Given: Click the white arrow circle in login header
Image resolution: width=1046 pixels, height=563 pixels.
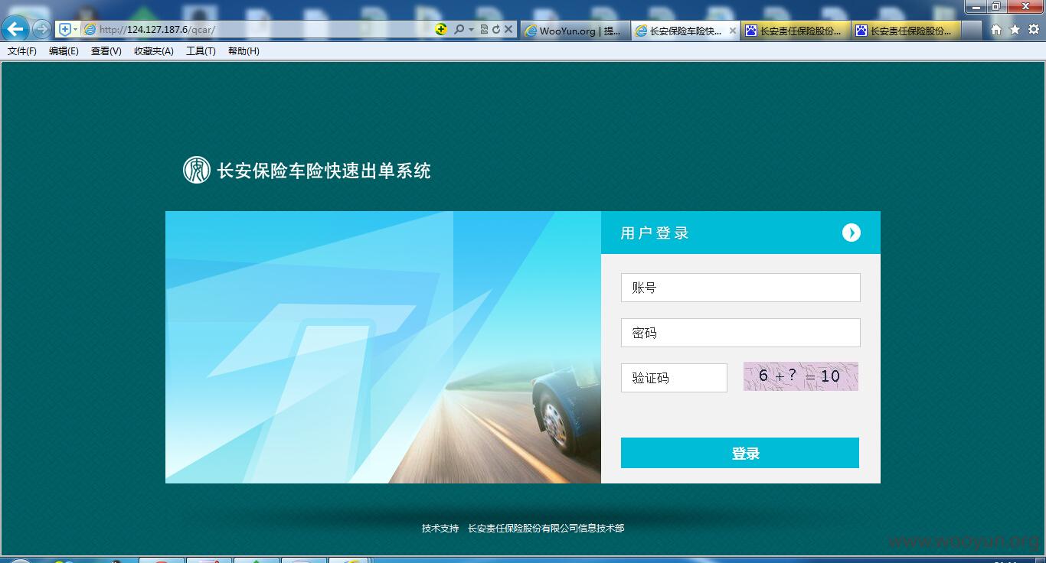Looking at the screenshot, I should click(x=852, y=233).
